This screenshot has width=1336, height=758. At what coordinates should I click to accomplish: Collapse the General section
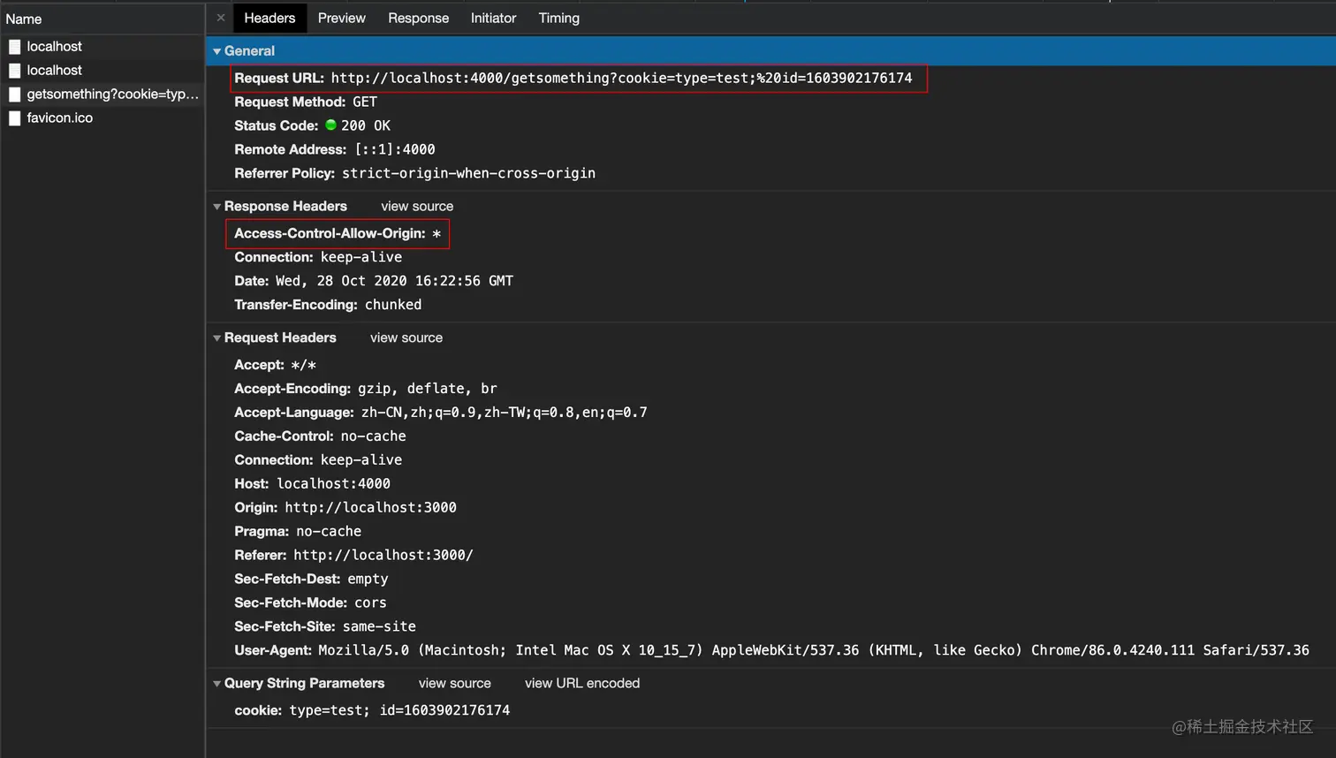pyautogui.click(x=217, y=51)
